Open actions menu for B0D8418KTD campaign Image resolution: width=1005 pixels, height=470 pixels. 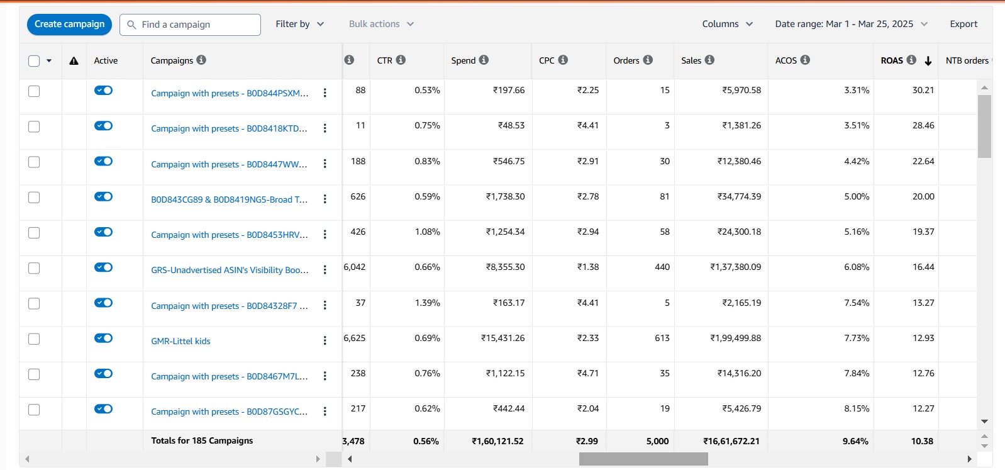point(325,128)
